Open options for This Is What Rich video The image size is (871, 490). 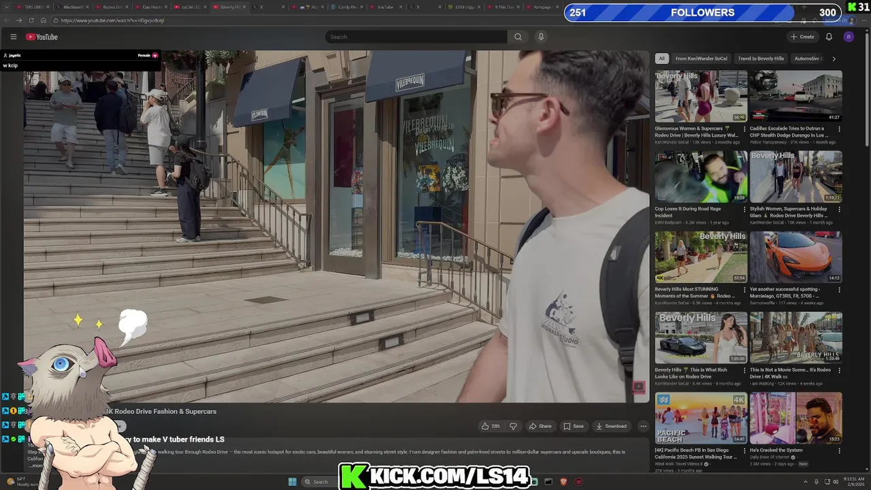click(744, 370)
